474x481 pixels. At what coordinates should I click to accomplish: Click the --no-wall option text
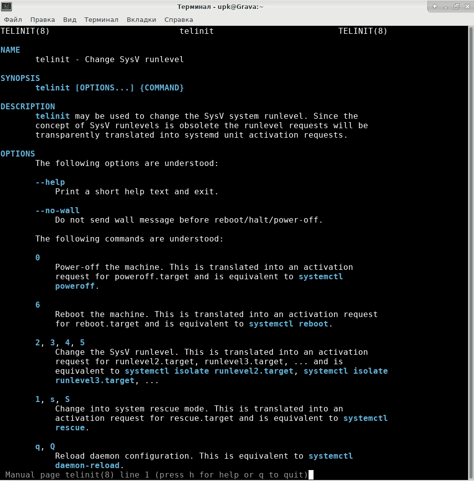pyautogui.click(x=57, y=211)
